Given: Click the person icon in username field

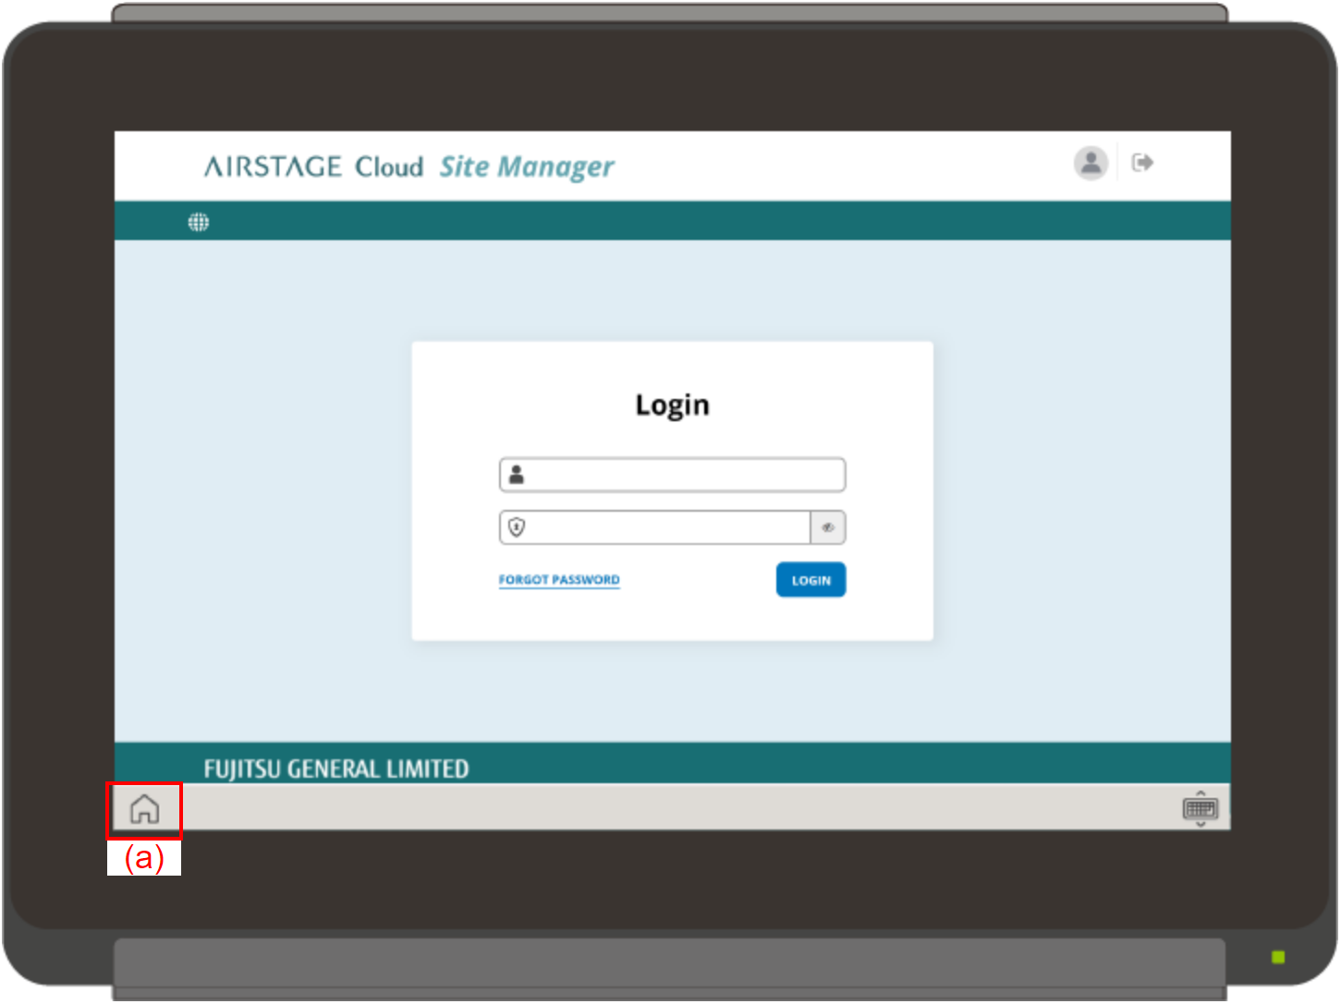Looking at the screenshot, I should (517, 475).
